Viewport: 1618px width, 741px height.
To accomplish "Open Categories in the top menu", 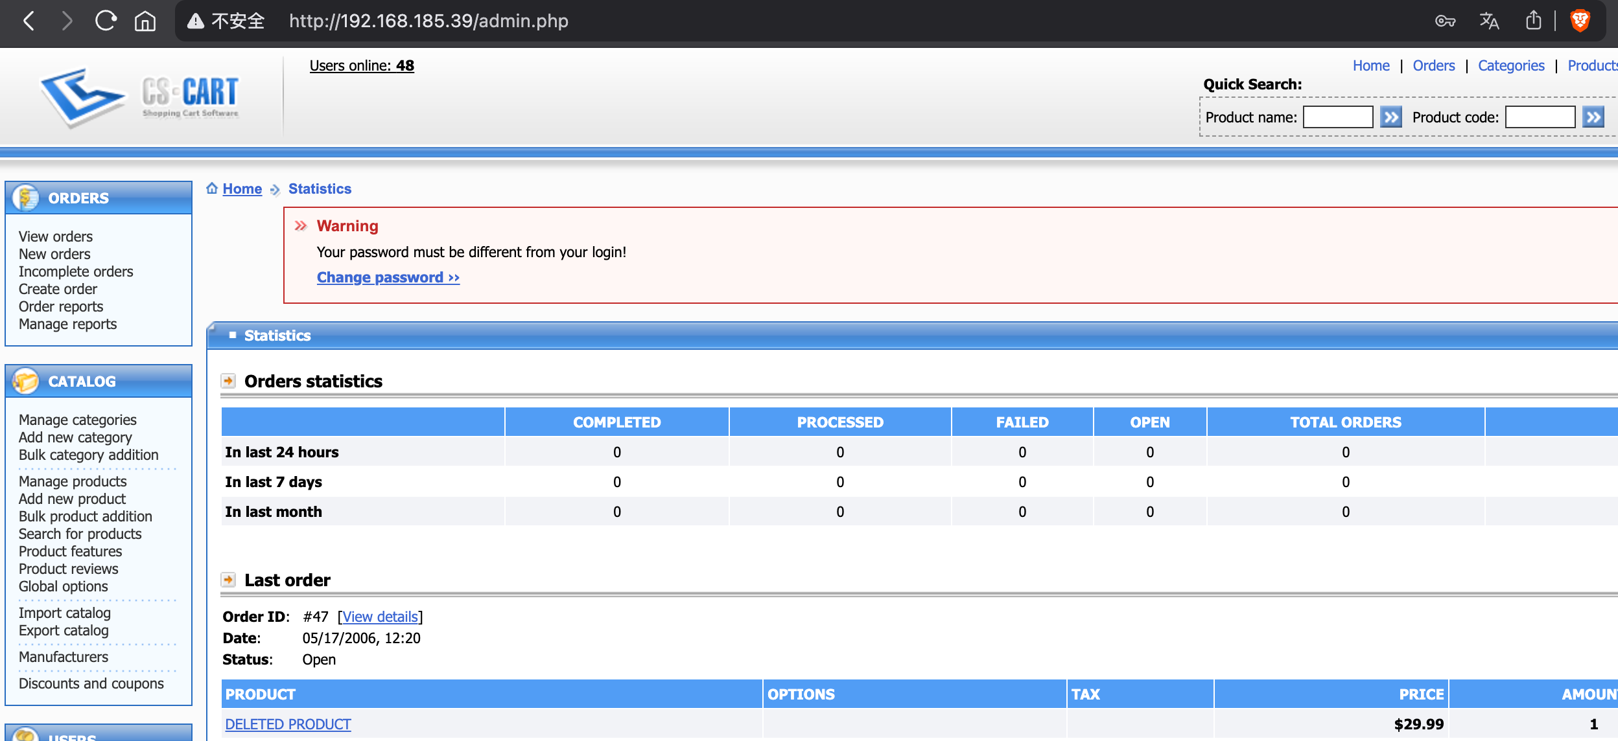I will [1510, 65].
